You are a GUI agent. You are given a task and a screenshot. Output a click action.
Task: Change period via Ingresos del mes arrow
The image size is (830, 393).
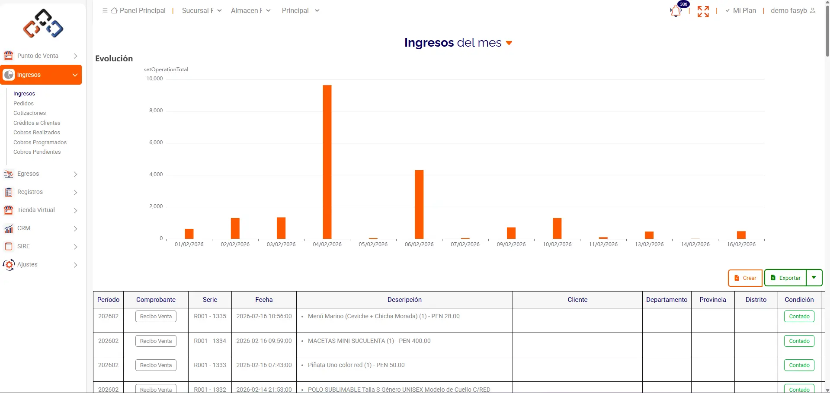click(509, 43)
